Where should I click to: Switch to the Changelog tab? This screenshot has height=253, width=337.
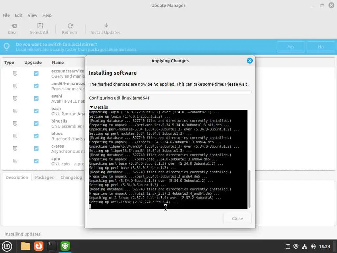(71, 177)
